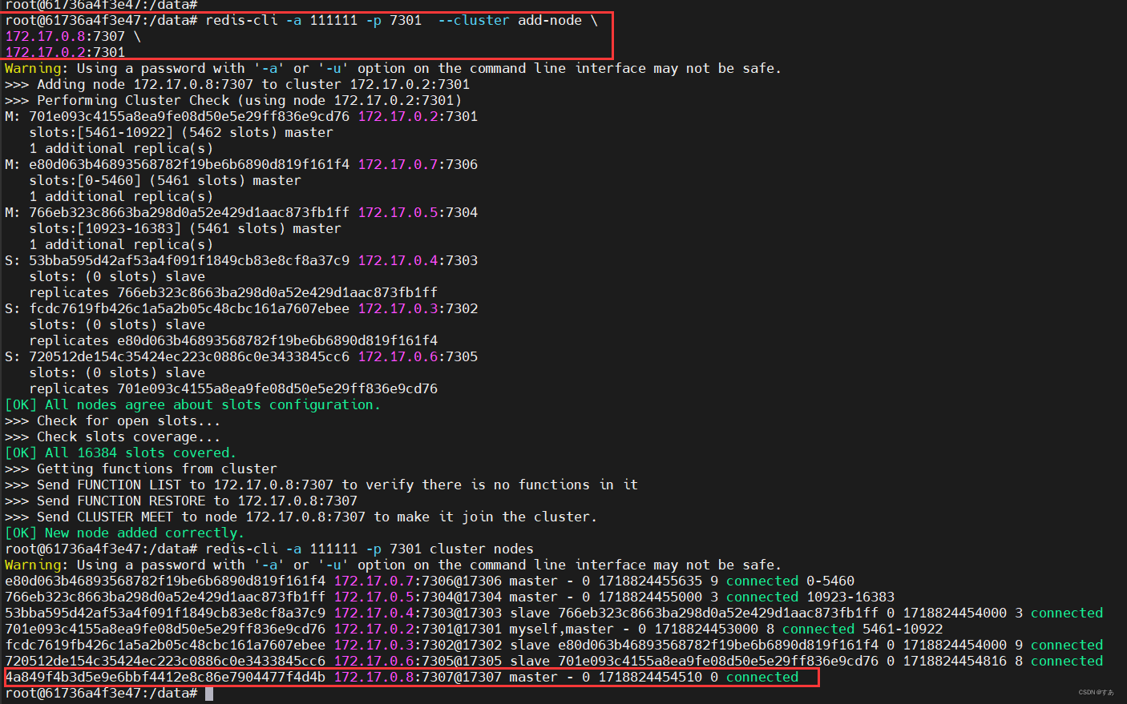Screen dimensions: 1127x704
Task: Click the '>>> Check slots coverage...' line
Action: pyautogui.click(x=112, y=437)
